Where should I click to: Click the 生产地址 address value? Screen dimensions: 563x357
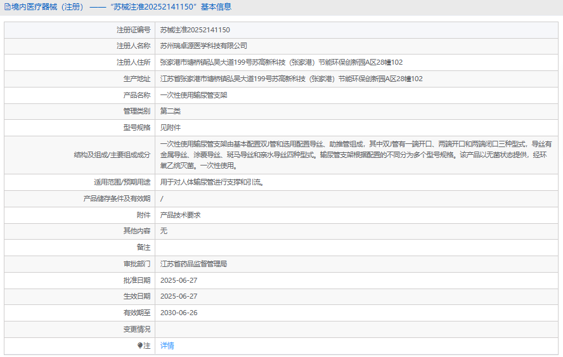(291, 79)
